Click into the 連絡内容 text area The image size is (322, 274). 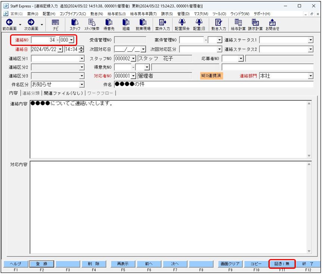pos(168,129)
